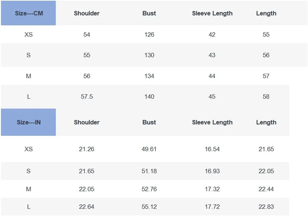The width and height of the screenshot is (308, 216).
Task: Click the 52.76 bust value for M
Action: (x=149, y=189)
